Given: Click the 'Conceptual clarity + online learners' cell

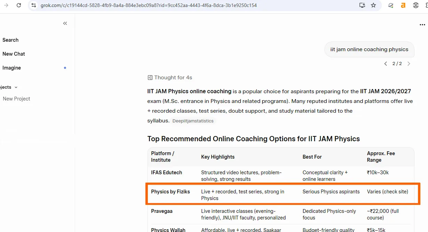Looking at the screenshot, I should (x=325, y=176).
